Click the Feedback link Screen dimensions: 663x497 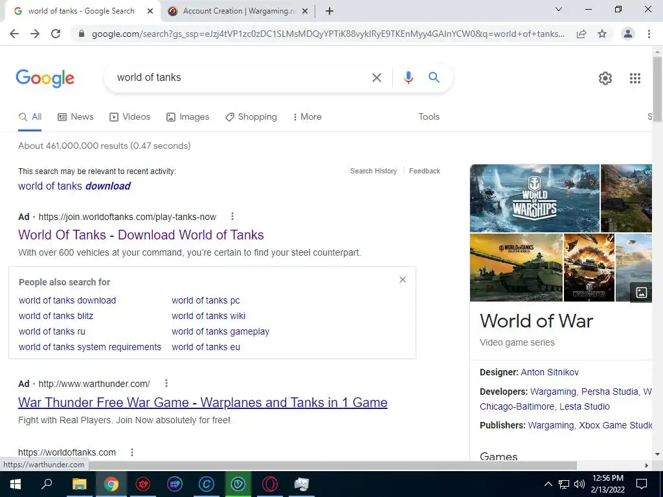(425, 171)
